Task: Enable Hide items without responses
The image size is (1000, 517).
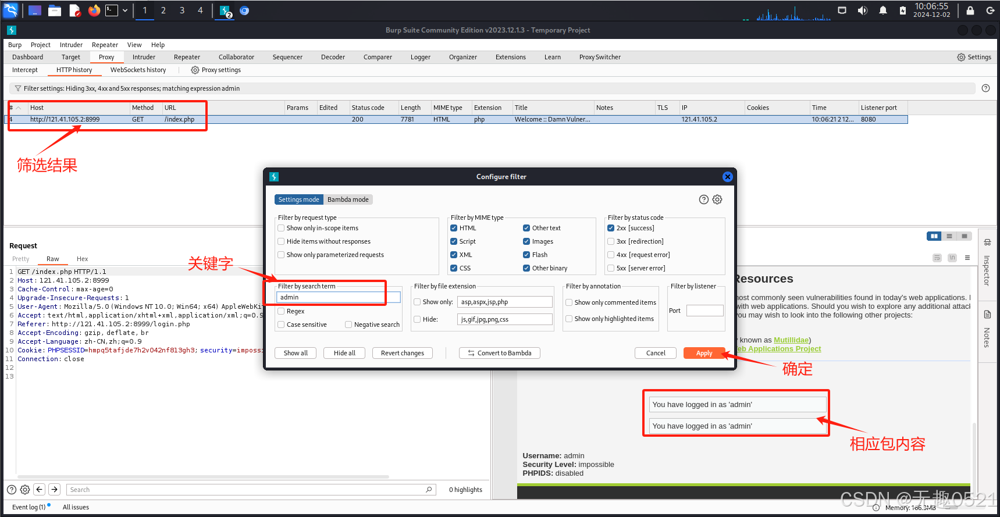Action: coord(282,241)
